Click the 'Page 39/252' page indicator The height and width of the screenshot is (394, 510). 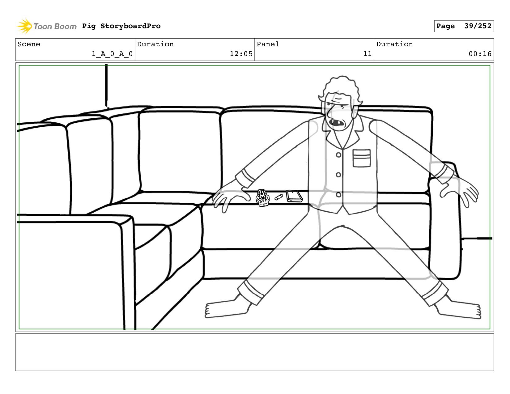click(x=464, y=26)
